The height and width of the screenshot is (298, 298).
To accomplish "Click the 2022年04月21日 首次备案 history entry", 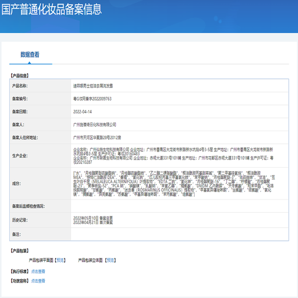I will (93, 222).
